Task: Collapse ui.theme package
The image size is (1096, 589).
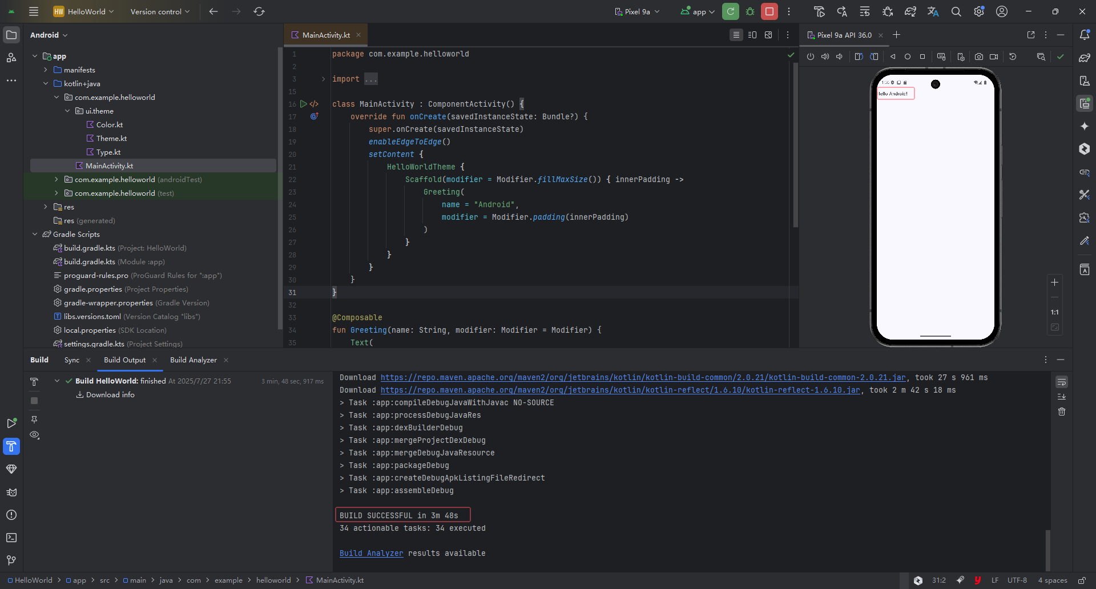Action: (x=67, y=111)
